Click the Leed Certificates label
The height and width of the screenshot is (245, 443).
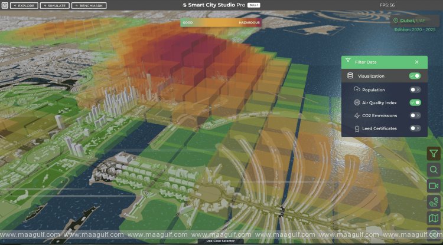379,128
